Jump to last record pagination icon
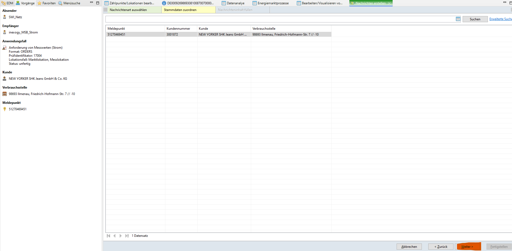The height and width of the screenshot is (251, 512). pos(127,236)
